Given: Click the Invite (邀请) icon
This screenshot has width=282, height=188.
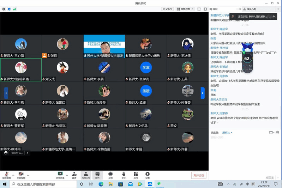Looking at the screenshot, I should [x=74, y=175].
